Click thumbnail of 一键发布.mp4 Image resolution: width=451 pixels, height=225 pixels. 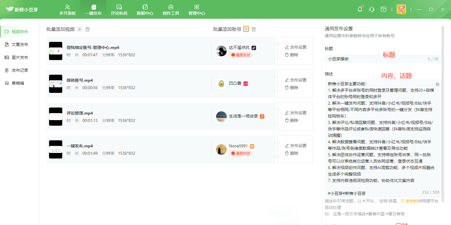pos(55,149)
